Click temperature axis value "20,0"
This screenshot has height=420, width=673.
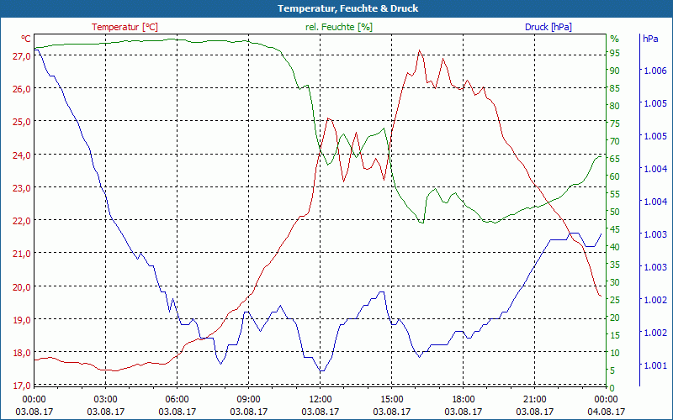pyautogui.click(x=22, y=287)
